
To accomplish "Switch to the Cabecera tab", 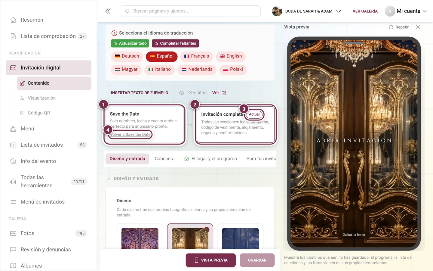I will click(x=164, y=159).
